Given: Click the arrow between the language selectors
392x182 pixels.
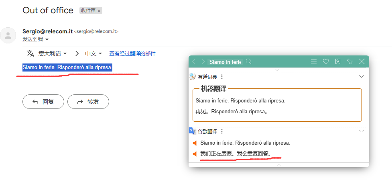Looking at the screenshot, I should coord(77,53).
